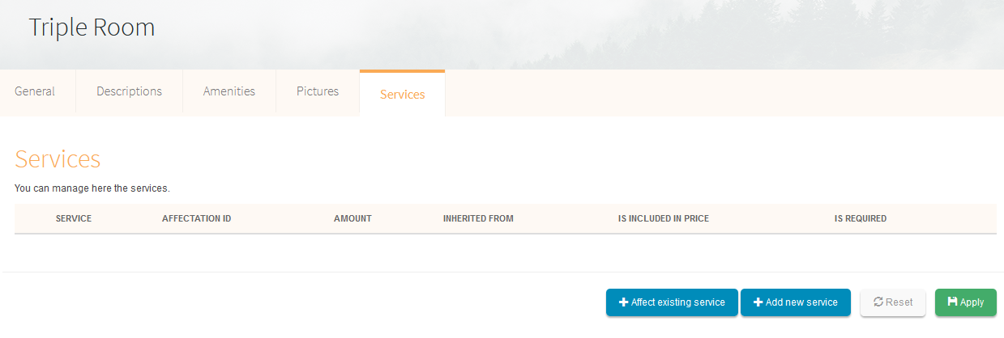Select the Pictures tab

click(318, 91)
